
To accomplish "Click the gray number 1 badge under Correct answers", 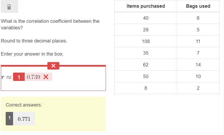I will [9, 118].
